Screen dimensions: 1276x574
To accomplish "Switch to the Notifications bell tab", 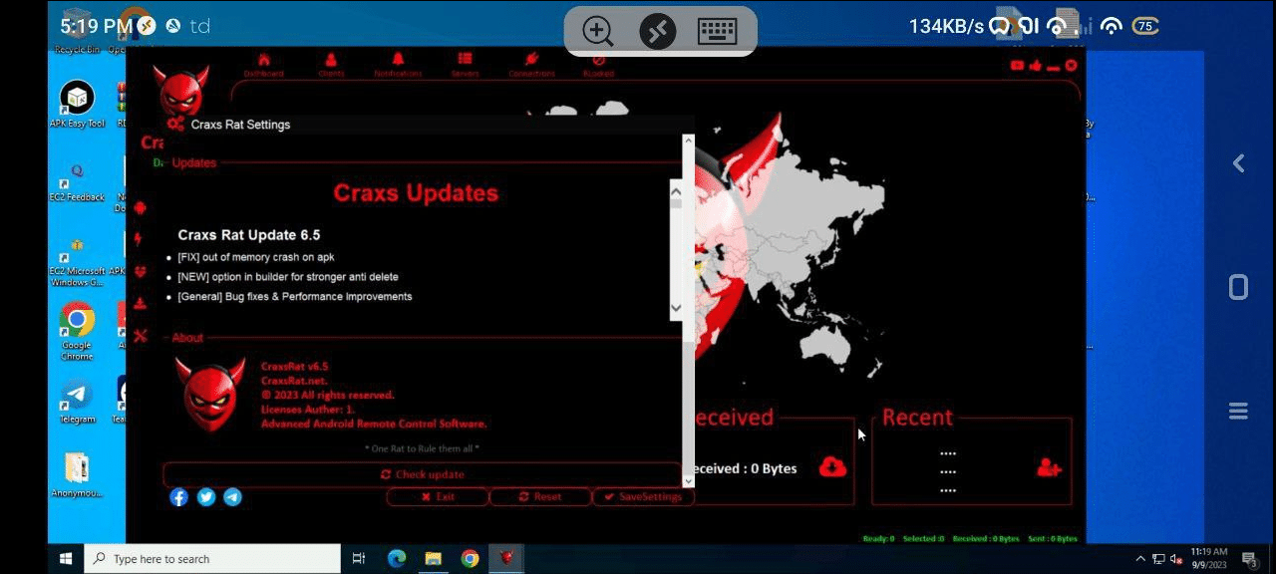I will 398,63.
